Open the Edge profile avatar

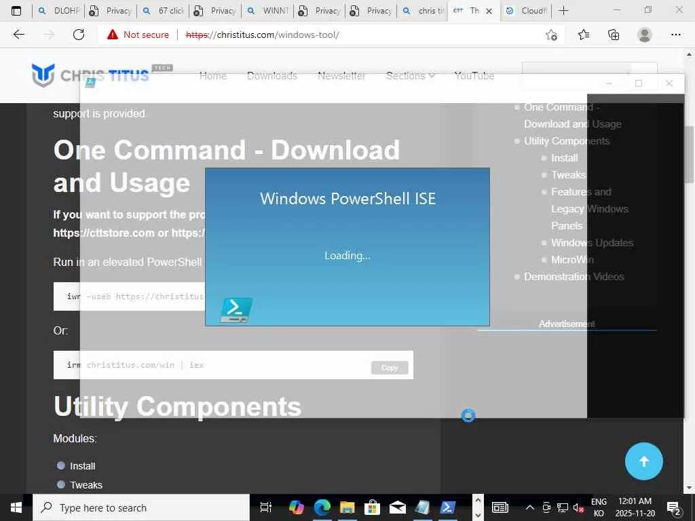[x=645, y=35]
